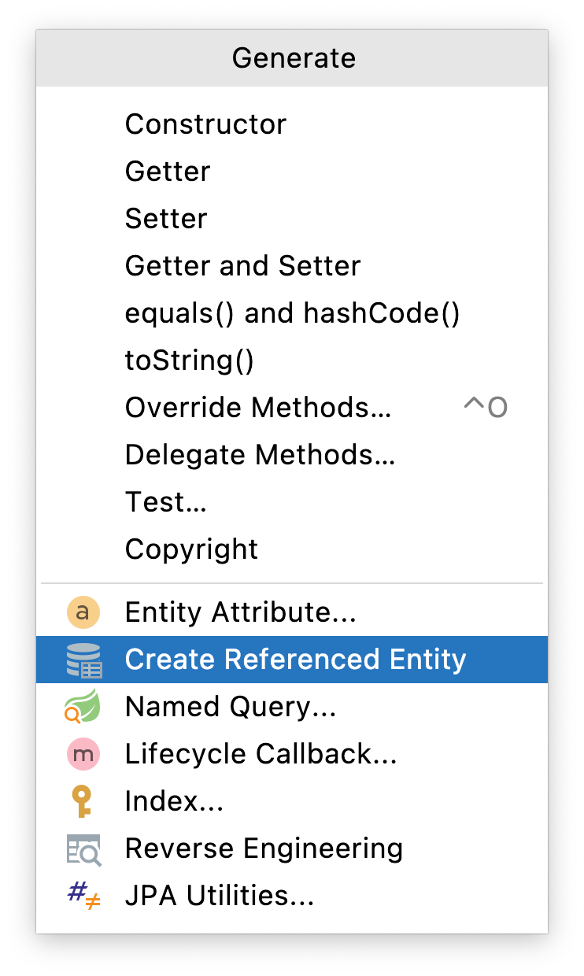This screenshot has height=976, width=584.
Task: Insert a Copyright notice
Action: pyautogui.click(x=191, y=549)
